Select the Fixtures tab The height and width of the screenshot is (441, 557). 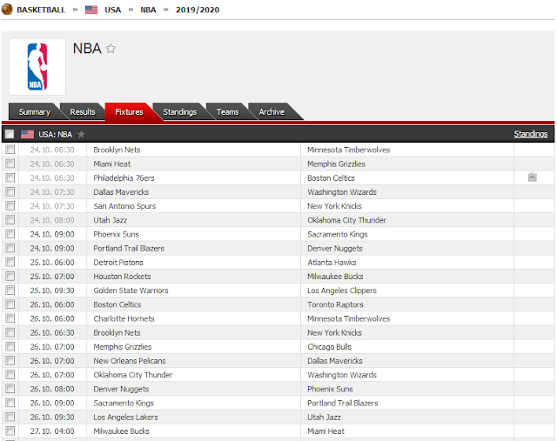129,112
